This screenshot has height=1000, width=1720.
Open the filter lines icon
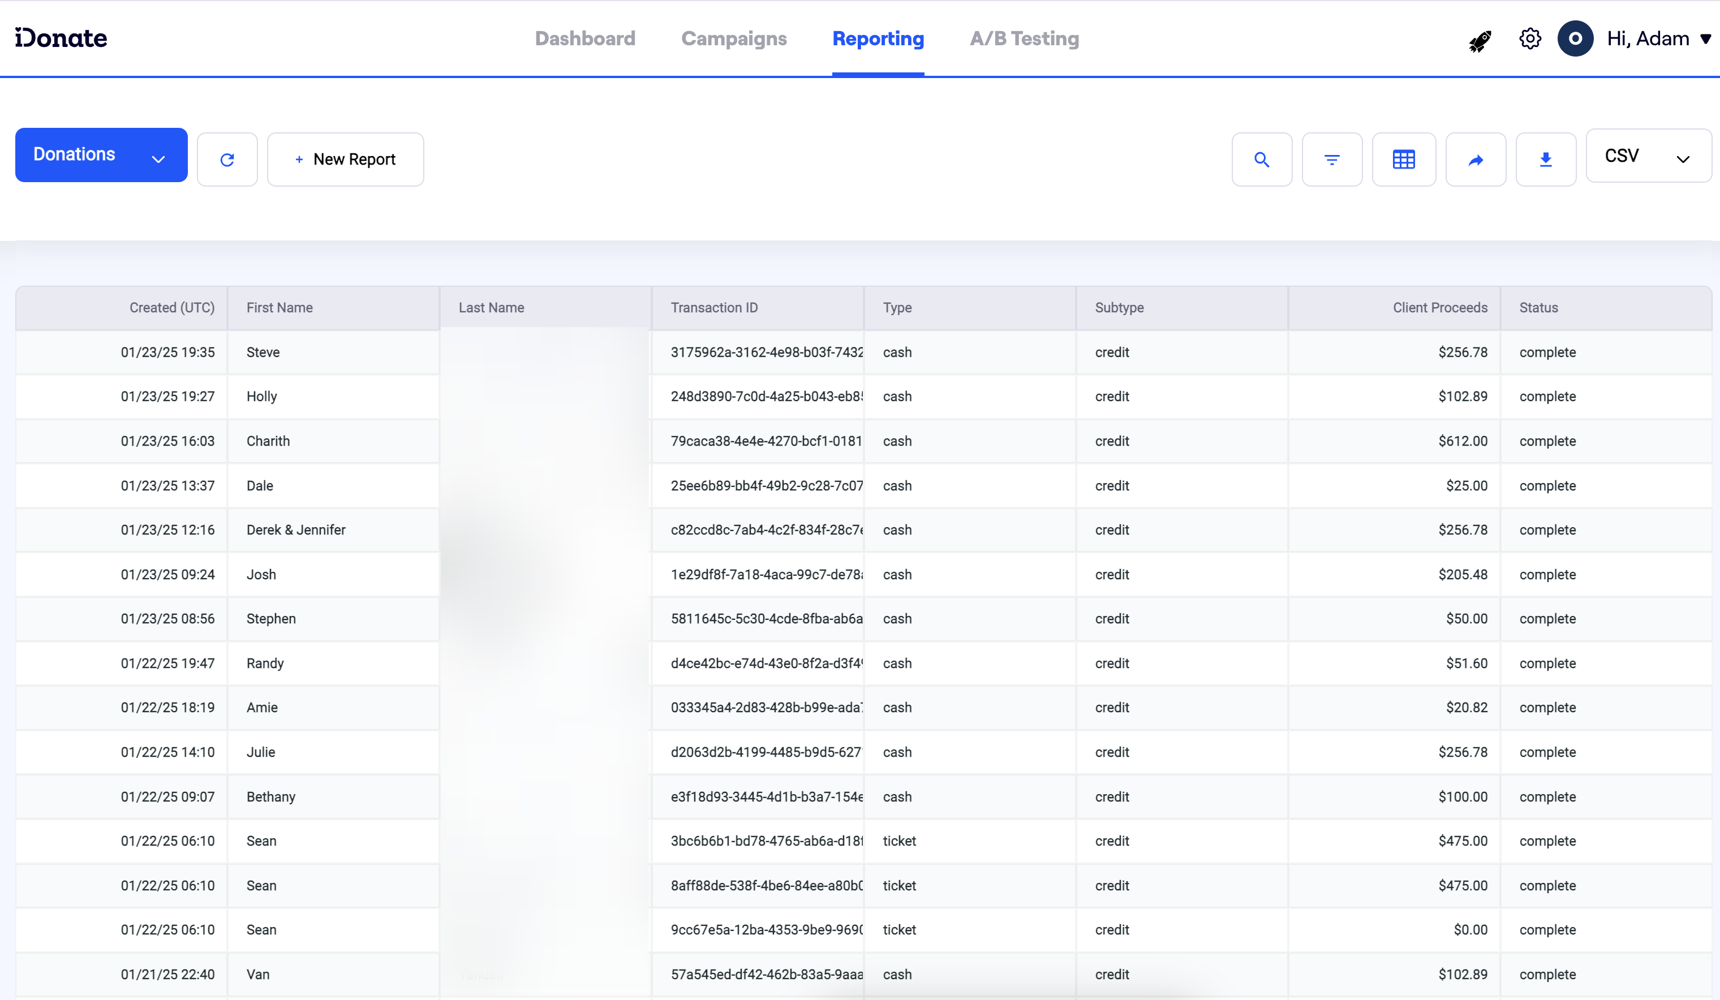(1332, 160)
